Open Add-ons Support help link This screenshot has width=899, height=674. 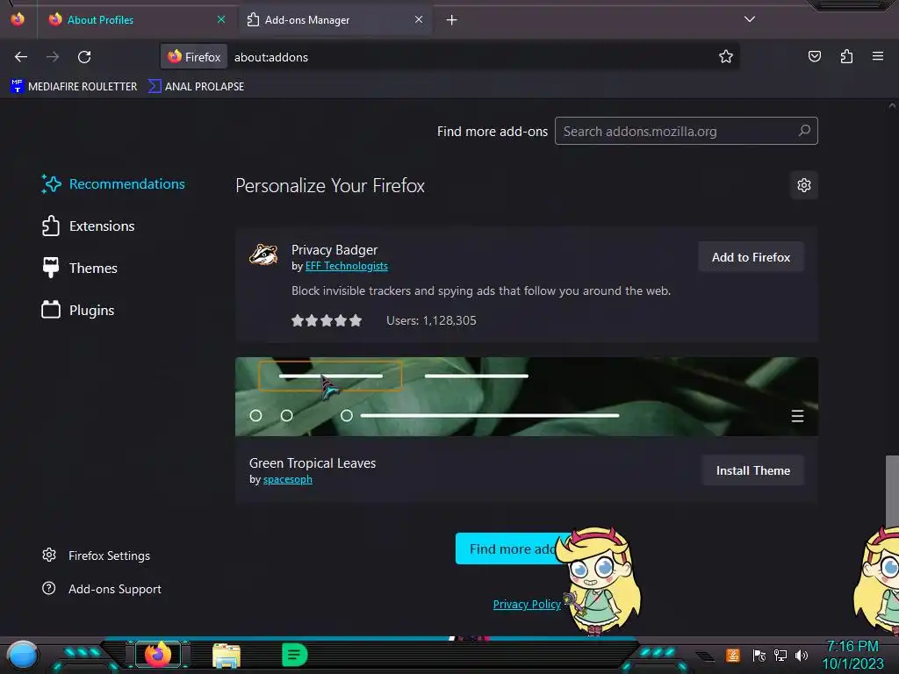coord(102,589)
